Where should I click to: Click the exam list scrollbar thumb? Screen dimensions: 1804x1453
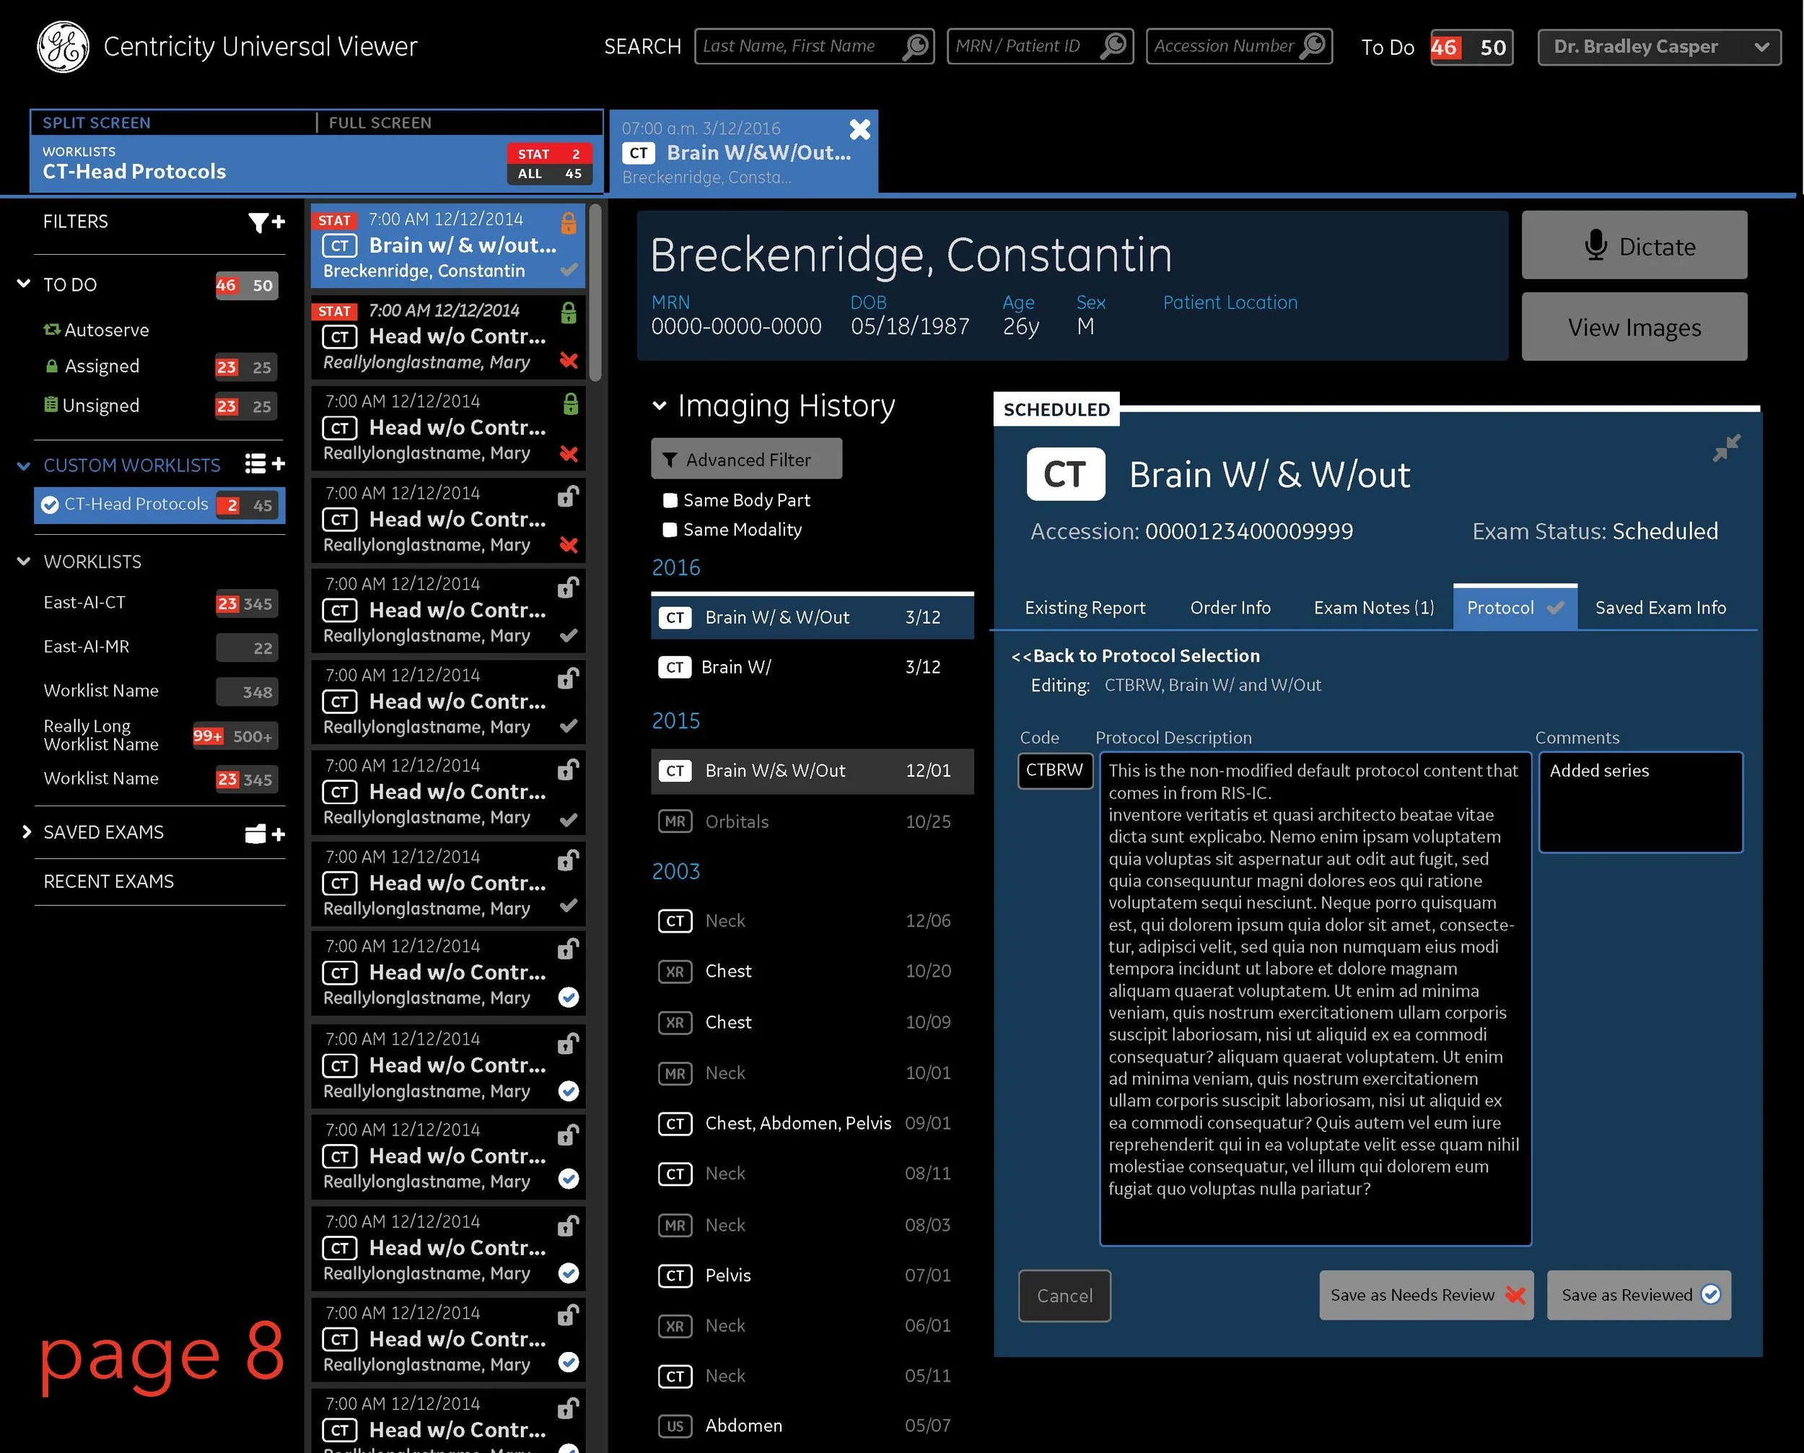(595, 293)
